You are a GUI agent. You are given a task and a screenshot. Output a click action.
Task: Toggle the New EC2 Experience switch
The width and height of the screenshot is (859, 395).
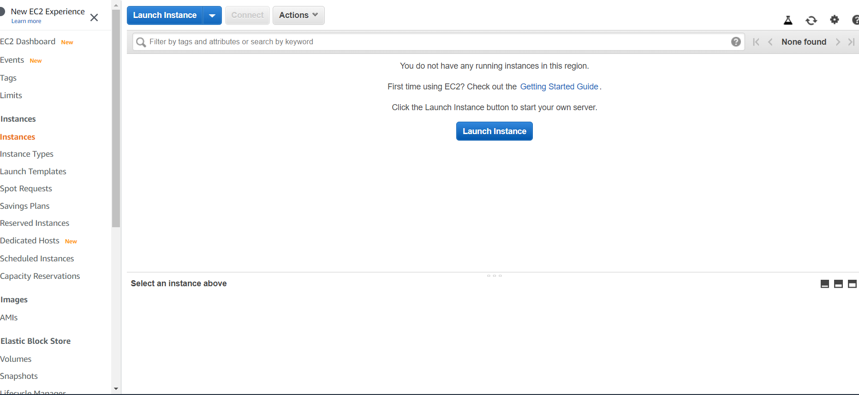pyautogui.click(x=2, y=12)
